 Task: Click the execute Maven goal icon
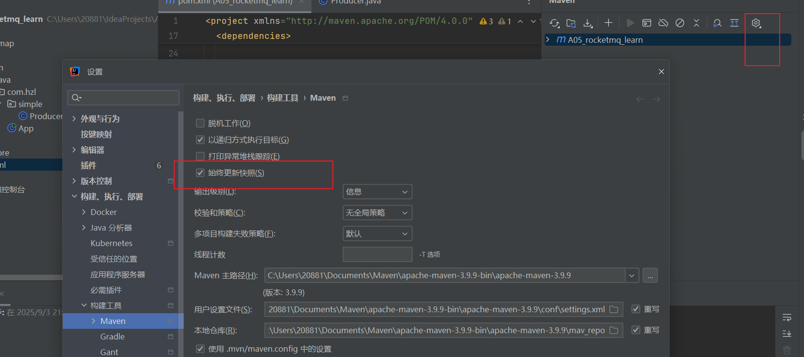coord(646,23)
